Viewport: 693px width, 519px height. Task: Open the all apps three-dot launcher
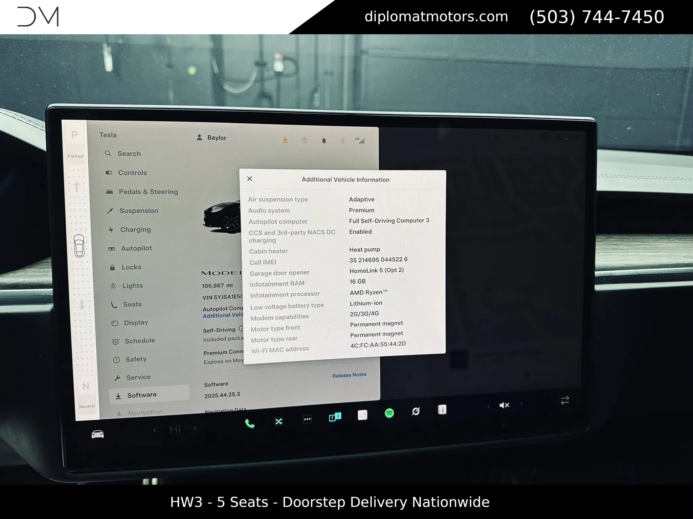[x=307, y=419]
